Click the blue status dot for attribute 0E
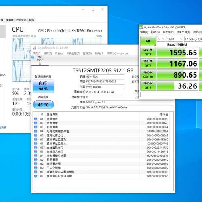The width and height of the screenshot is (202, 202). pyautogui.click(x=36, y=172)
